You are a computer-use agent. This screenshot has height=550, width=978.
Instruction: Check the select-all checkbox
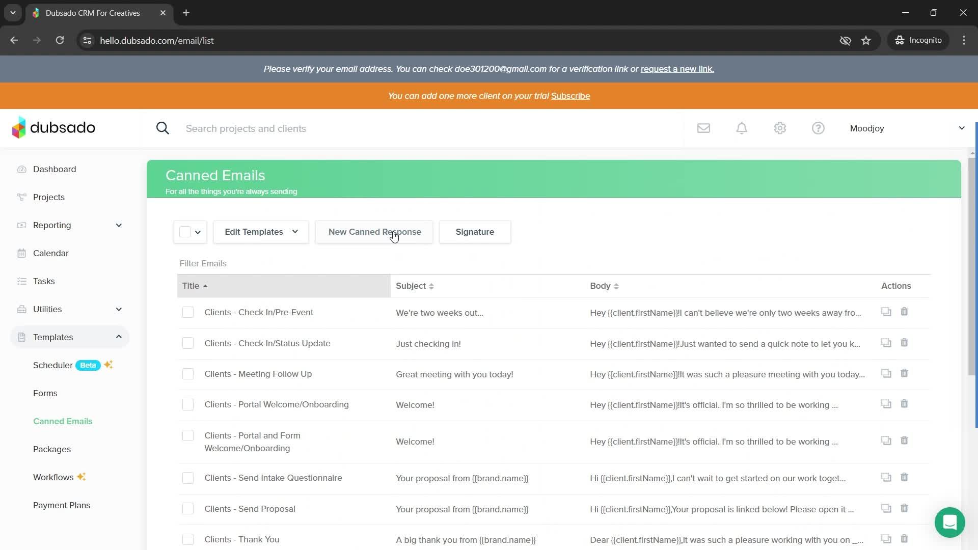click(x=185, y=232)
